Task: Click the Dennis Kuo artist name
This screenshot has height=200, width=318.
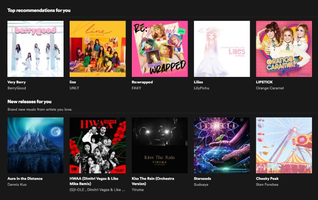Action: [x=17, y=185]
